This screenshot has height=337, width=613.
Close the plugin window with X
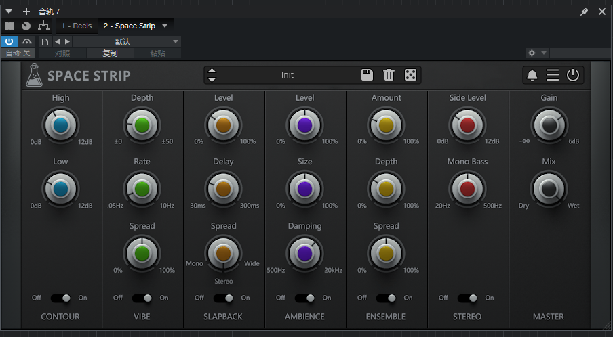(x=602, y=12)
